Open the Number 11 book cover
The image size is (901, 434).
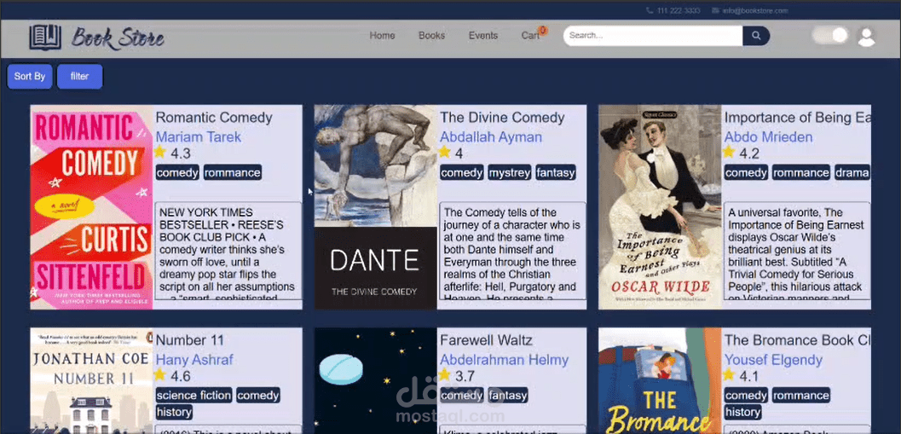(91, 380)
